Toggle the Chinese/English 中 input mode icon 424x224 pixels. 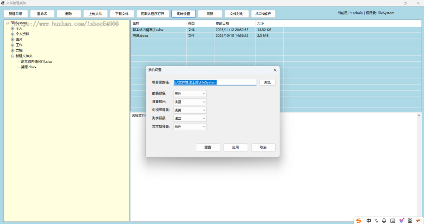click(x=369, y=220)
